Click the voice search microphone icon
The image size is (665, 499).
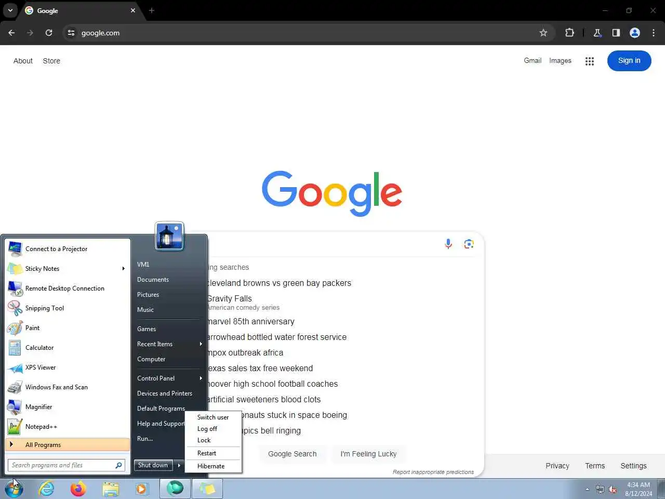pyautogui.click(x=448, y=244)
